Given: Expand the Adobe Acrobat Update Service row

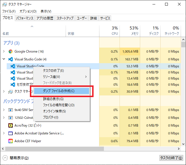Looking at the screenshot, I should point(4,133).
